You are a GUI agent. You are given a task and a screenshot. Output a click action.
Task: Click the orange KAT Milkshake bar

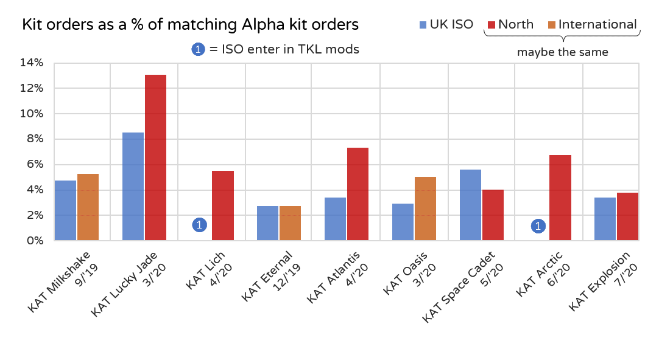coord(88,207)
